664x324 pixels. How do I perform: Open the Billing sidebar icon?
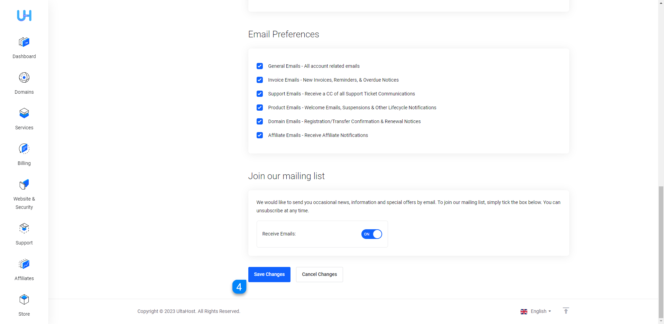24,149
